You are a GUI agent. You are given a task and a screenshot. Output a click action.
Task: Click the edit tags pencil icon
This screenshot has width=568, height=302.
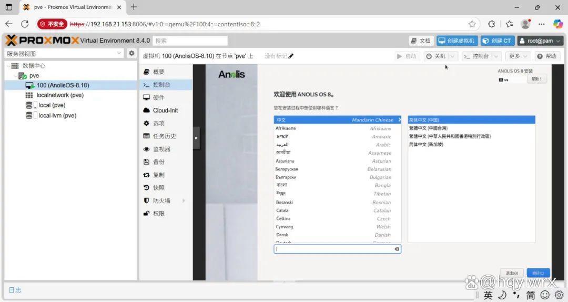(291, 56)
